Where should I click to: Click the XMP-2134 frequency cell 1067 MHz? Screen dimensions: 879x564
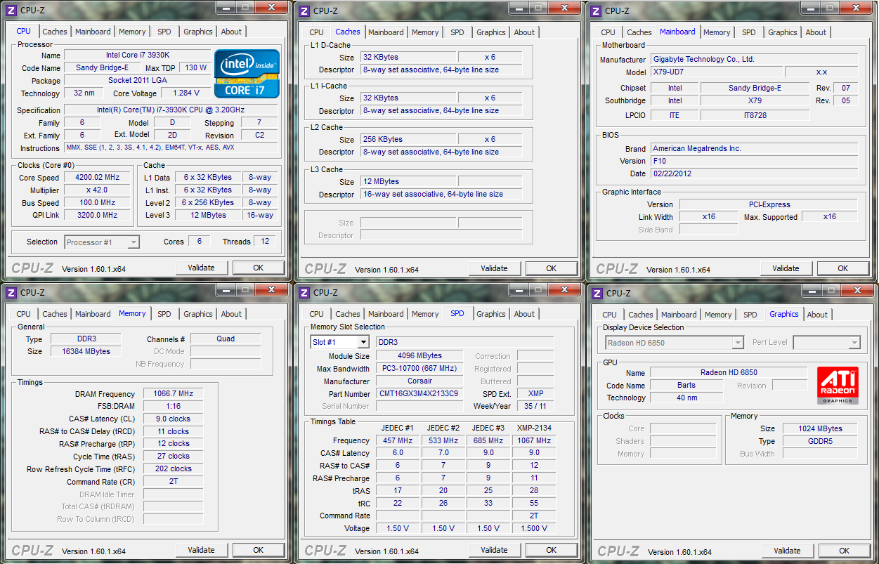pos(534,440)
